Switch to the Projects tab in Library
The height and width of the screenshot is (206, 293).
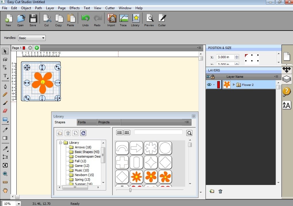click(109, 122)
